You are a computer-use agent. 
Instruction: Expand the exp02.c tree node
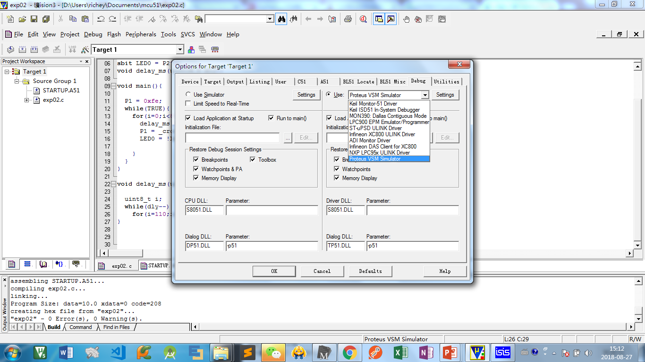click(x=27, y=100)
